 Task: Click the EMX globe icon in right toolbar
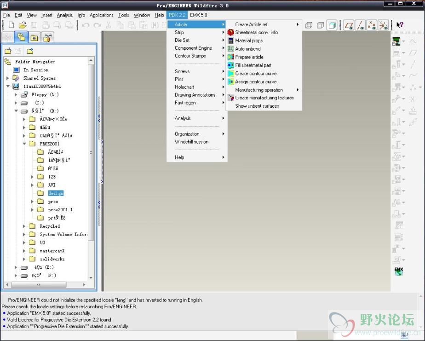[x=399, y=271]
